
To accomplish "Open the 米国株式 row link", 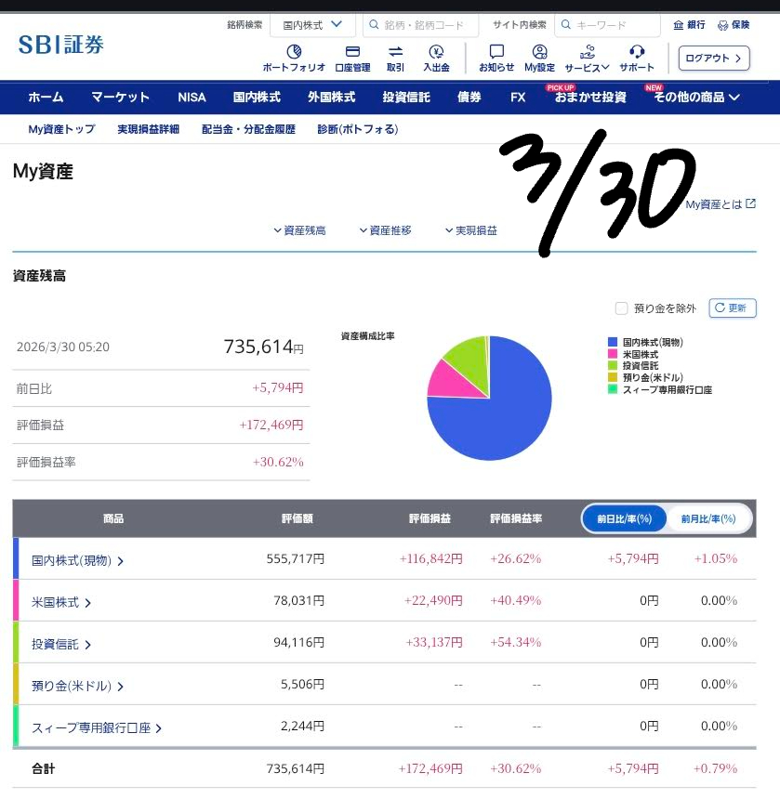I will (61, 602).
